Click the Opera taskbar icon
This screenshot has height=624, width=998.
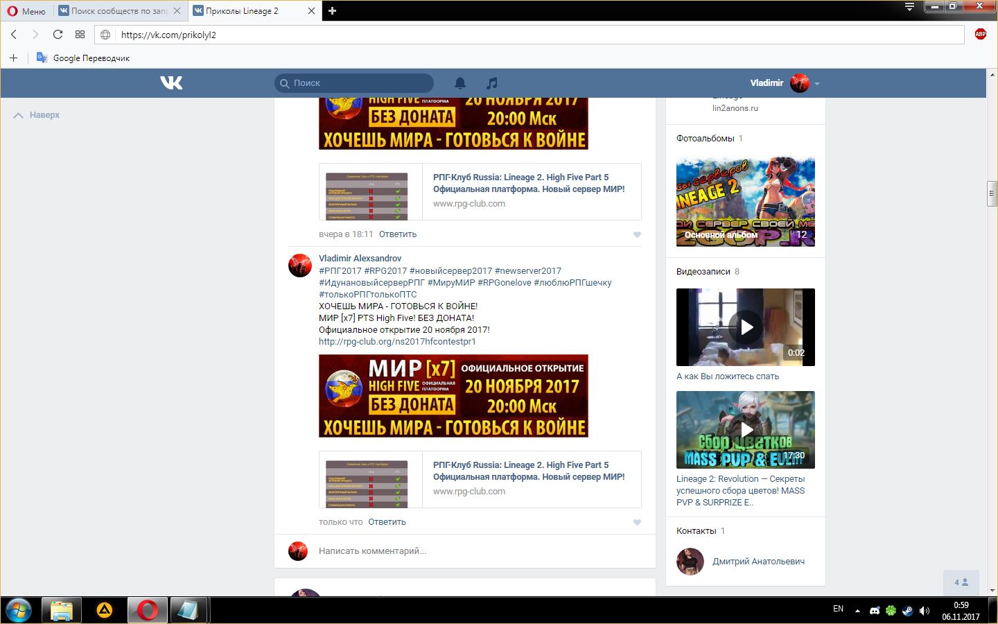tap(147, 610)
